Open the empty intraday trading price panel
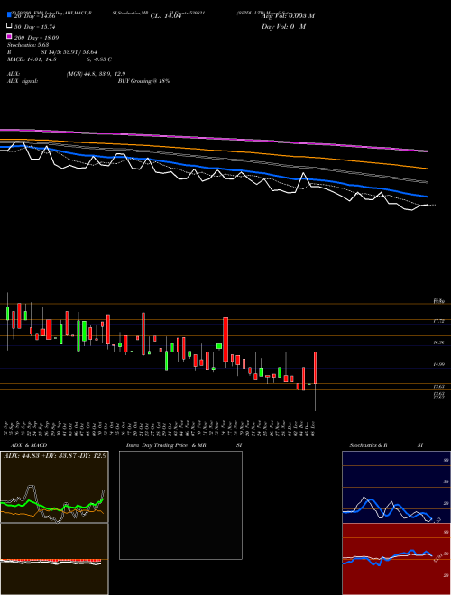Image resolution: width=451 pixels, height=595 pixels. pyautogui.click(x=180, y=505)
